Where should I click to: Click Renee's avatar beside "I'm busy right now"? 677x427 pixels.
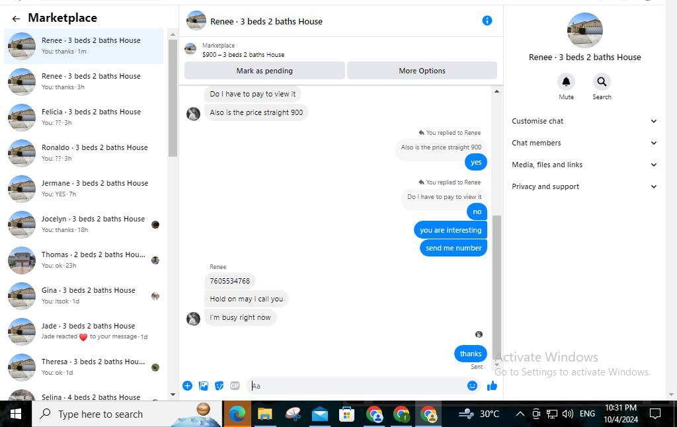(x=193, y=318)
